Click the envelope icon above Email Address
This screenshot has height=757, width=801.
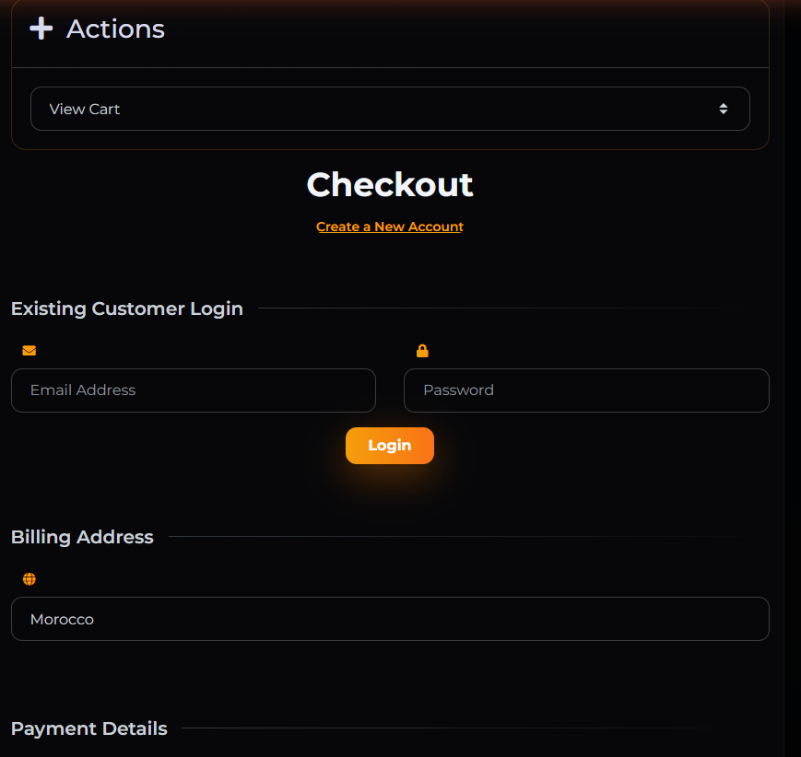click(29, 351)
